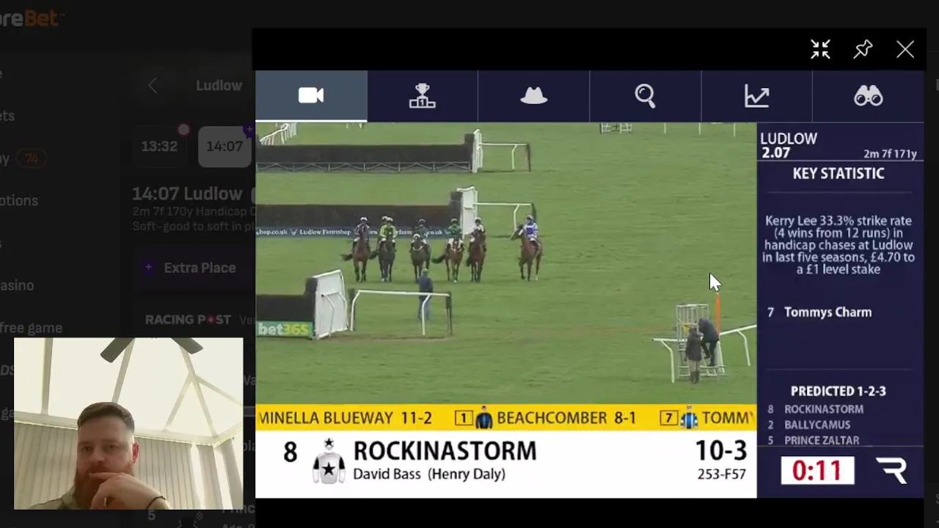Switch to the podium results tab
939x528 pixels.
[423, 96]
